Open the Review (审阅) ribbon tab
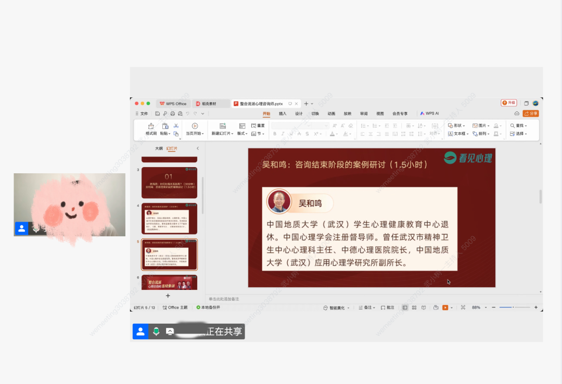Screen dimensions: 562x384 tap(364, 113)
